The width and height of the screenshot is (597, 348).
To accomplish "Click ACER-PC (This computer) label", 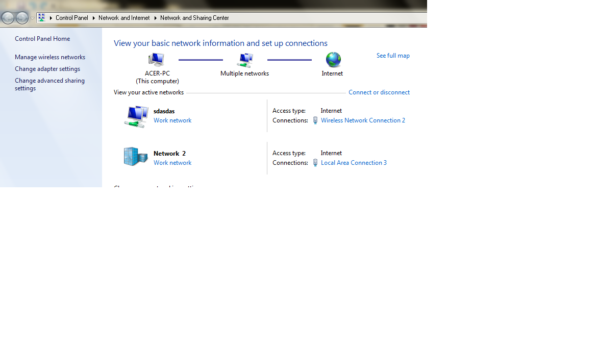I will coord(157,77).
